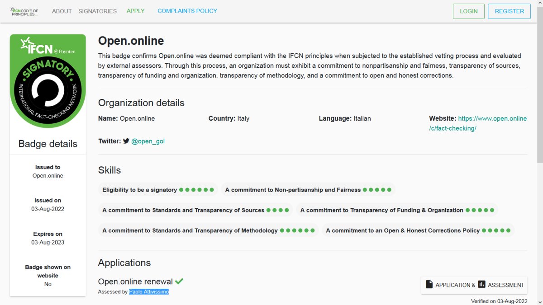Click the assessor name Paolo Attivissimo
The image size is (543, 305).
pos(149,292)
